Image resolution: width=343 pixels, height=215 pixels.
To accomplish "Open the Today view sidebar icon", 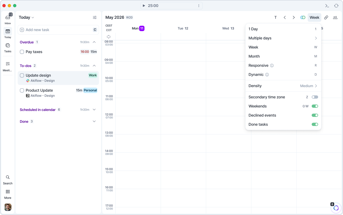I will pos(8,33).
